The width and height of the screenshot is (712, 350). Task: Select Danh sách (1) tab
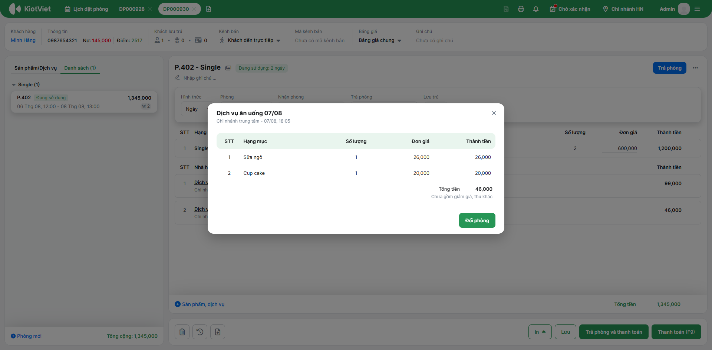[x=80, y=68]
